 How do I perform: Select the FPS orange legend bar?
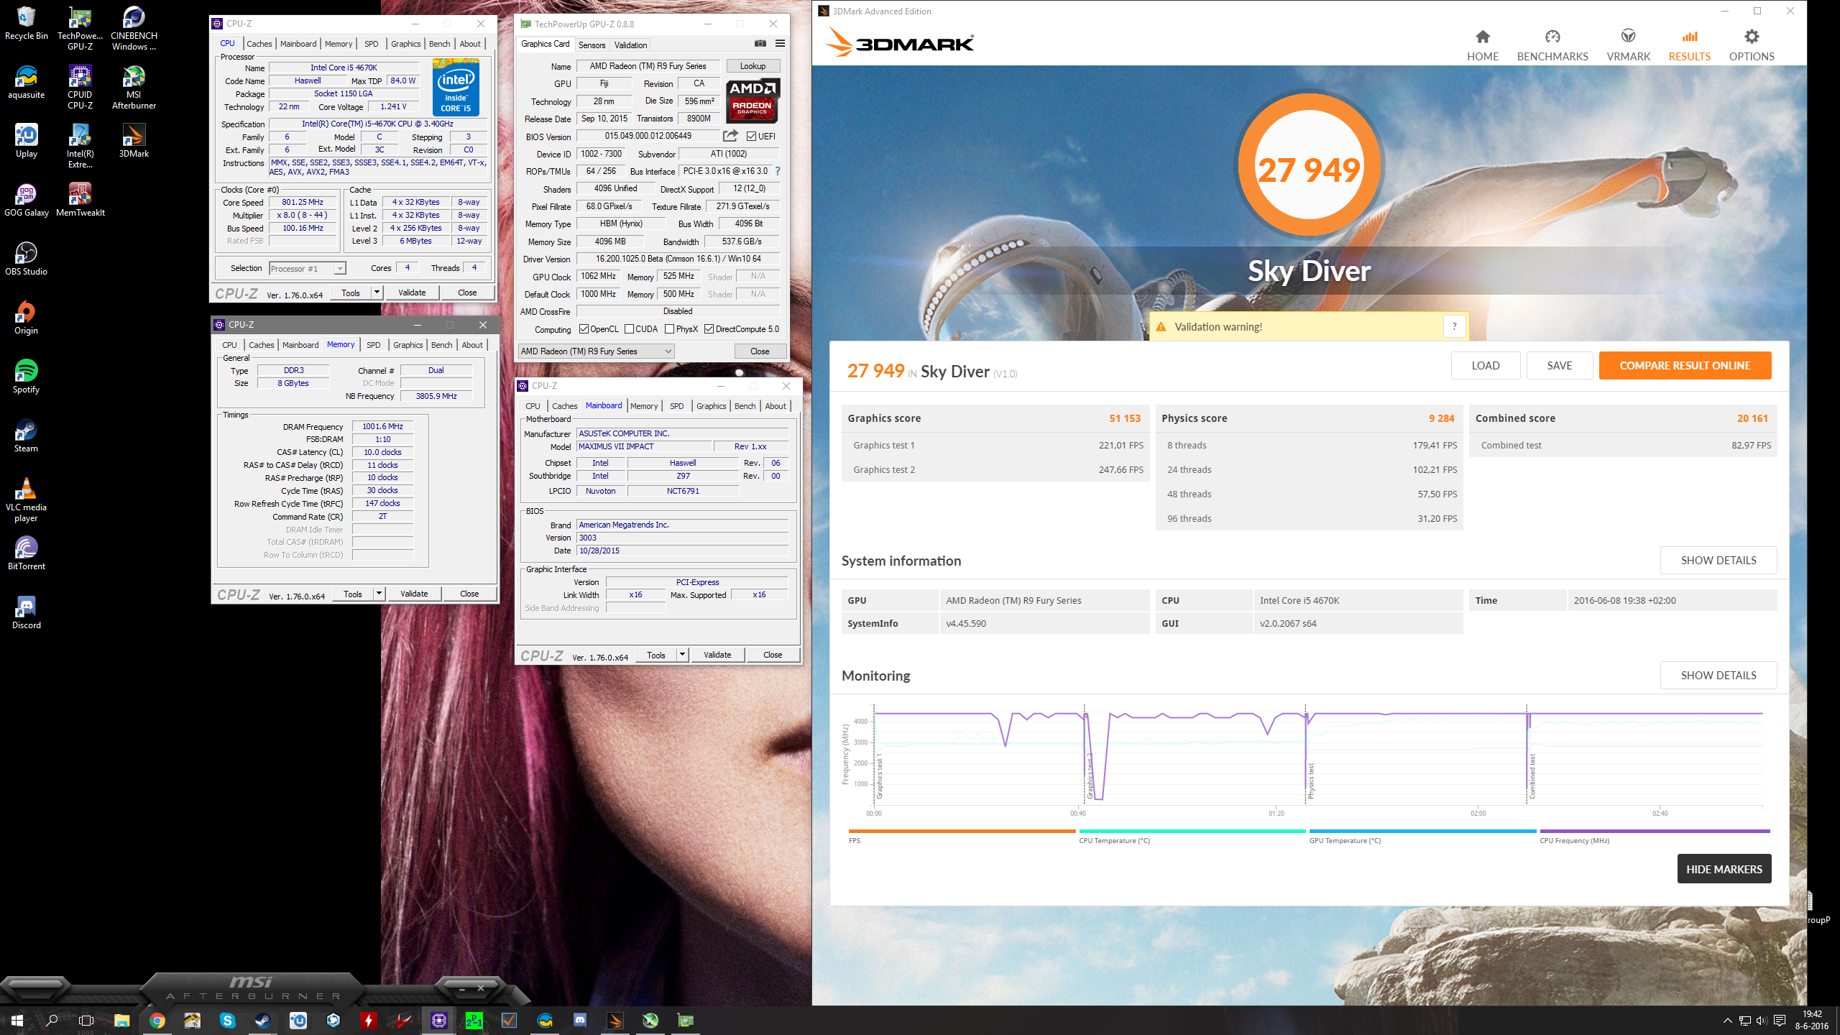pos(962,832)
